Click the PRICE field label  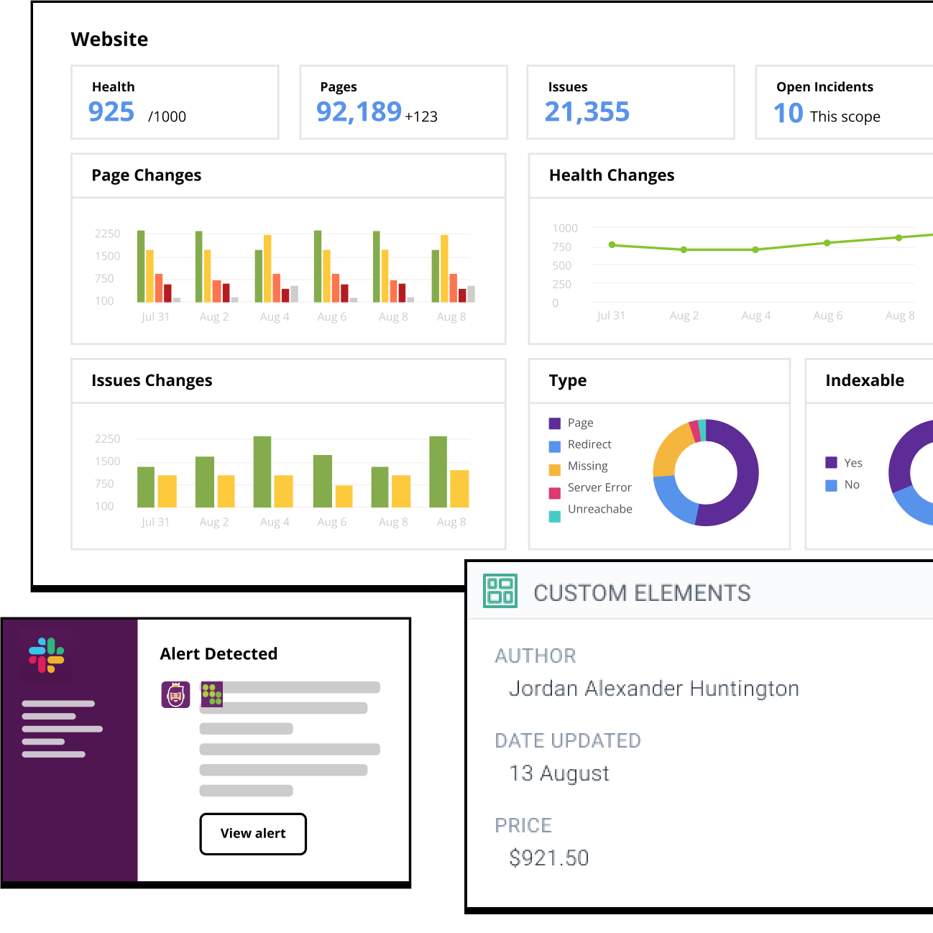523,825
